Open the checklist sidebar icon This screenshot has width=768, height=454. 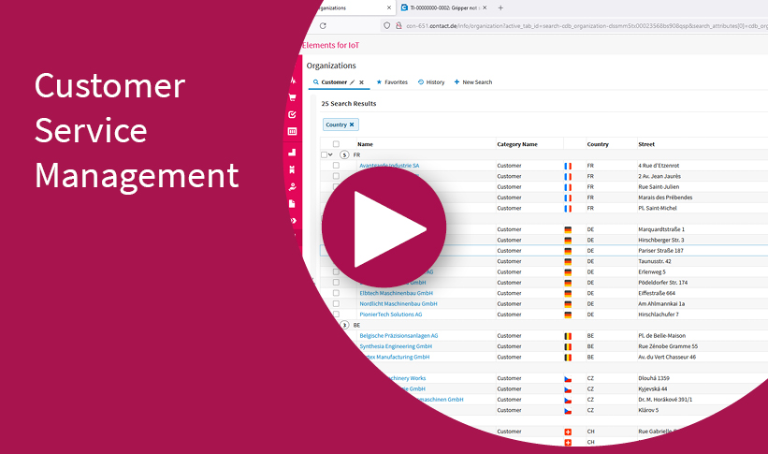[x=293, y=114]
